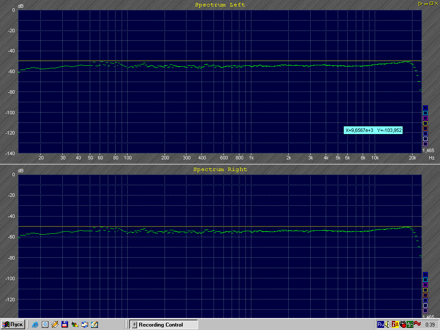Screen dimensions: 440x330
Task: Click the ZA ZoneAlarm tray icon
Action: 394,324
